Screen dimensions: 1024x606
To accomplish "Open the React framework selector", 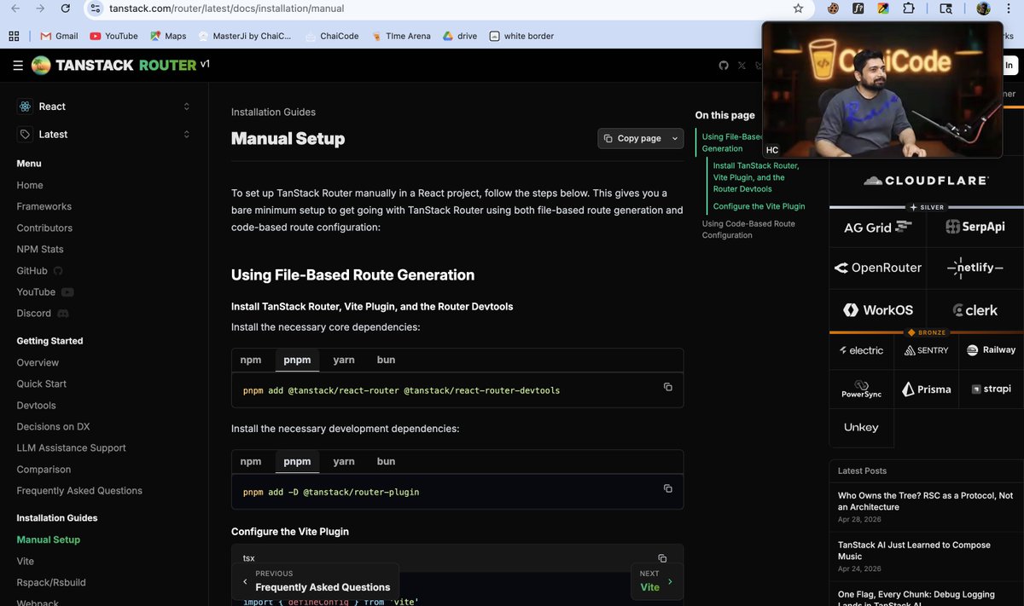I will click(x=104, y=107).
